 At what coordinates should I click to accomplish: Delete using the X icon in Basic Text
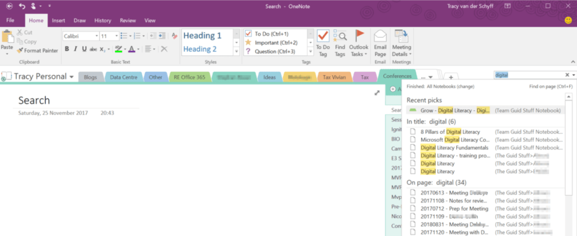tap(164, 49)
